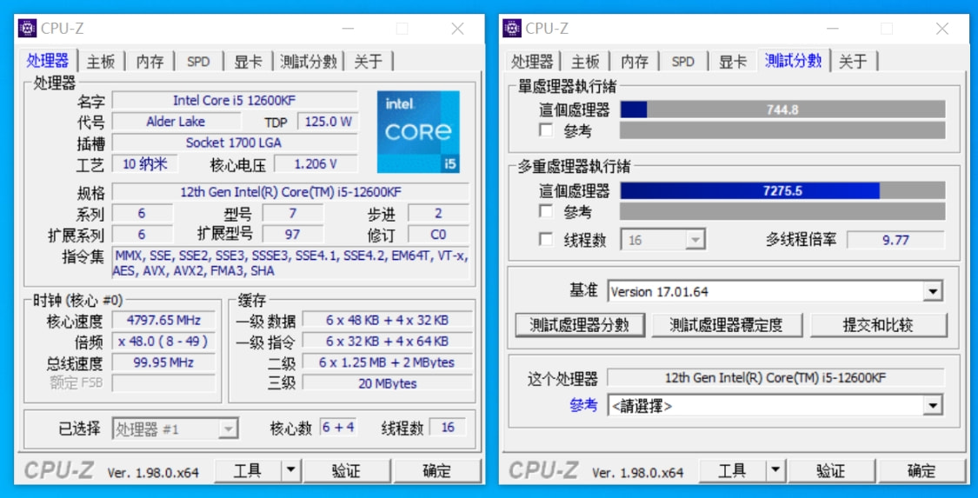Enable 參考 checkbox under multi-thread score

[546, 211]
